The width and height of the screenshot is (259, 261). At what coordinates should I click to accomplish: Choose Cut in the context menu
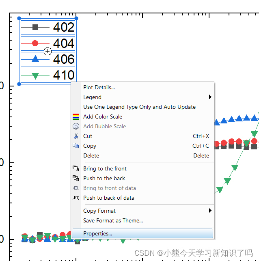[x=142, y=136]
